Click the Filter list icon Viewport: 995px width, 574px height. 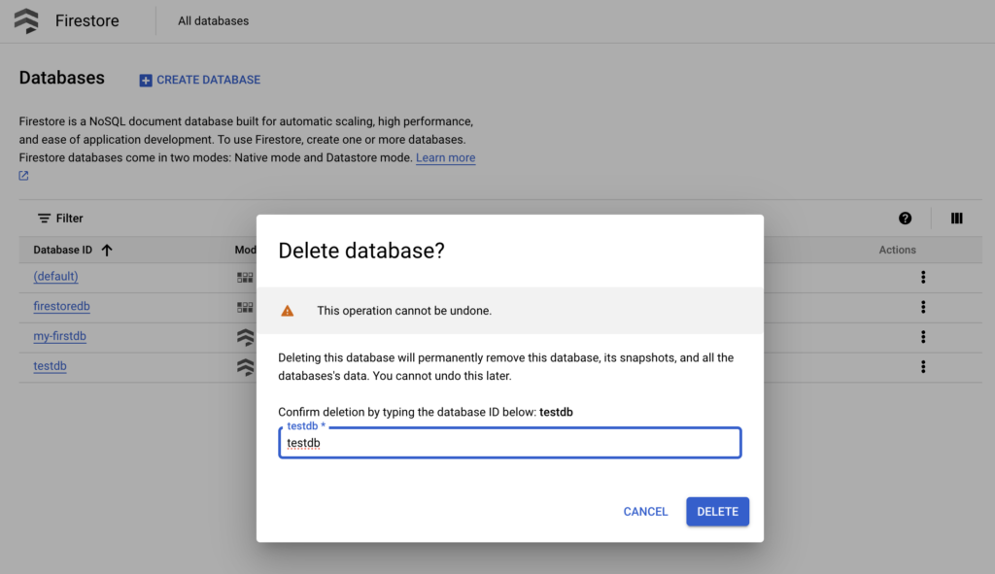point(44,219)
